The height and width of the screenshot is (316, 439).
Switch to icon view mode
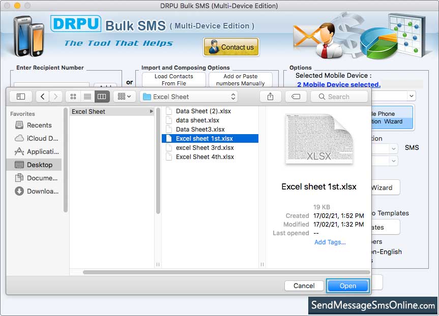click(73, 97)
